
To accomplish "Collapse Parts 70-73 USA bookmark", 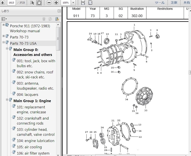I will 4,42.
